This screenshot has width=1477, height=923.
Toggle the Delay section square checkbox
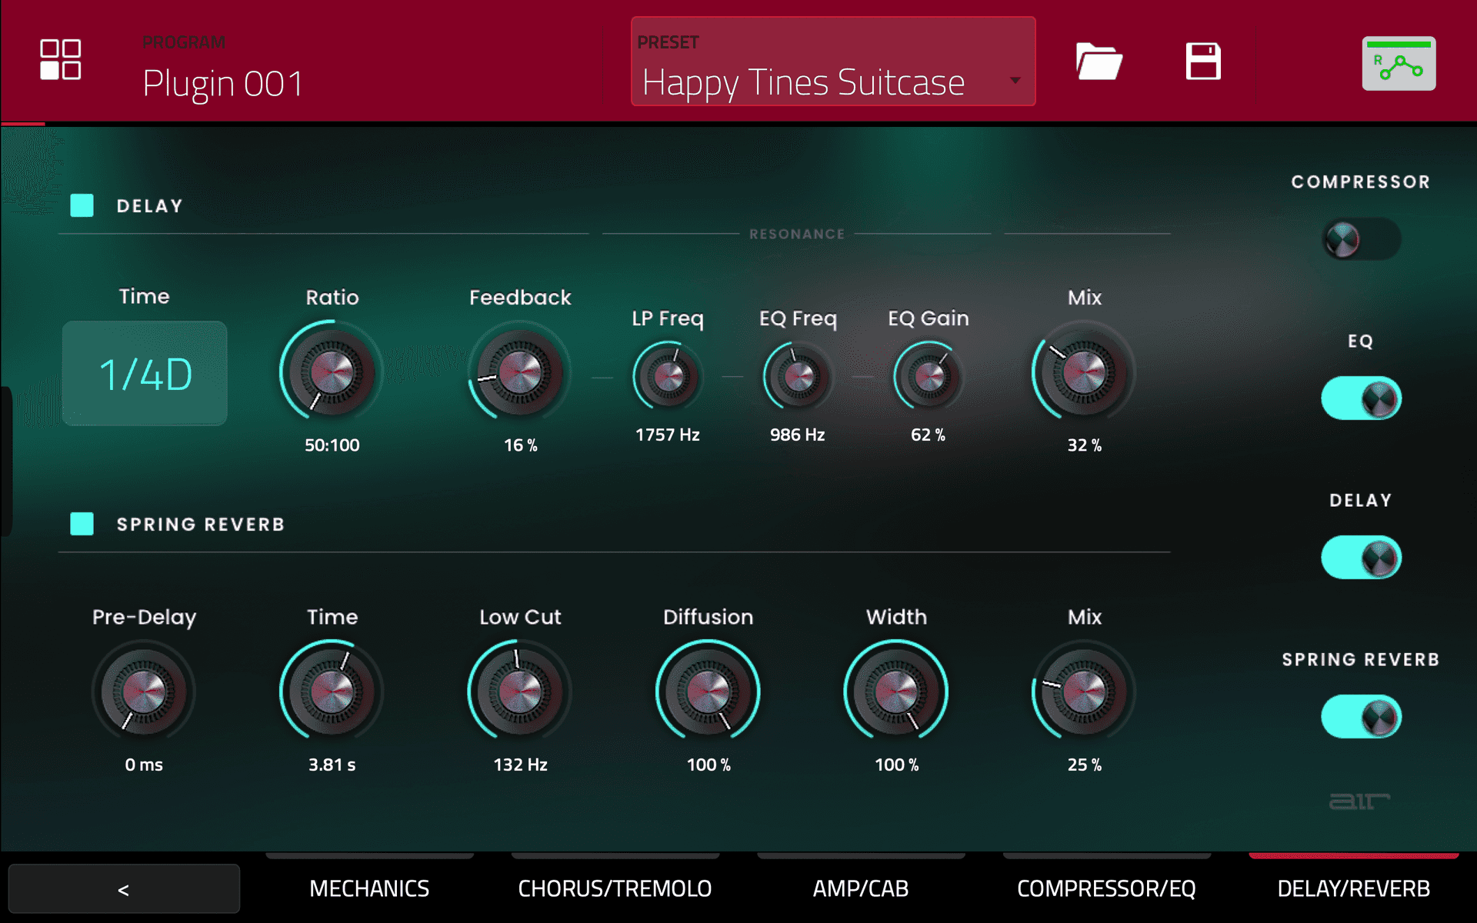point(82,205)
